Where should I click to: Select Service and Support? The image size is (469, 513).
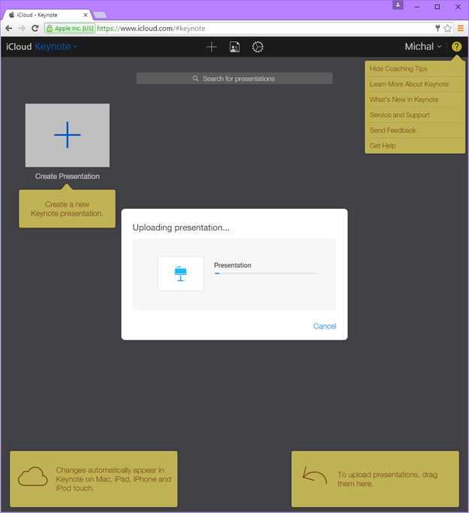415,115
